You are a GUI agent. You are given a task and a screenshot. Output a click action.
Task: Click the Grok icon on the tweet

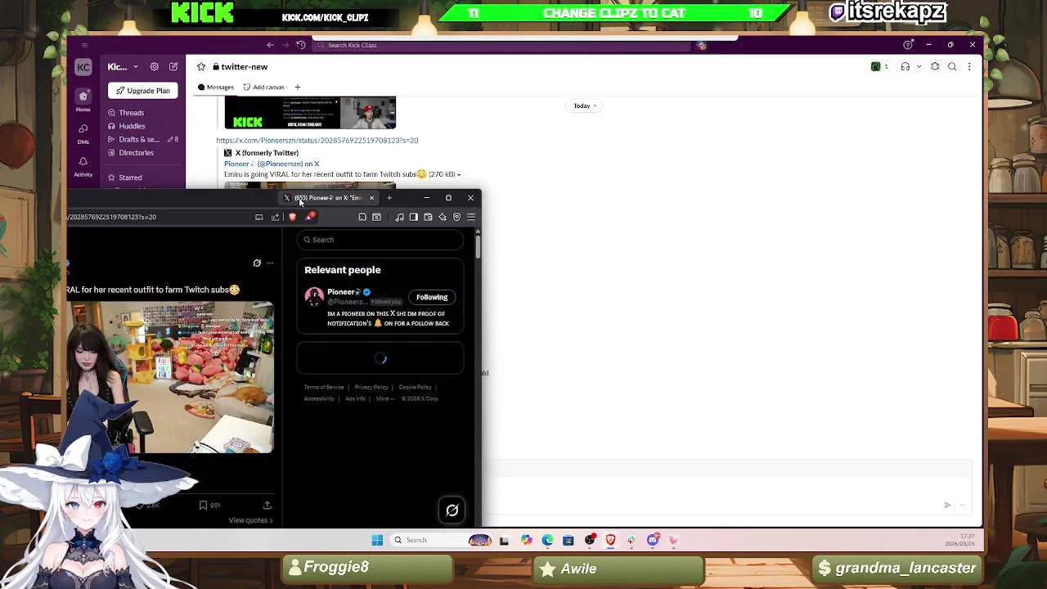pyautogui.click(x=257, y=263)
